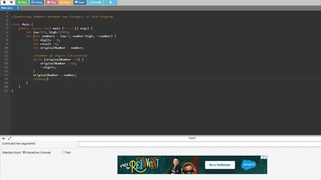Close the advertisement with the X icon
Screen dimensions: 321x180
pos(265,157)
